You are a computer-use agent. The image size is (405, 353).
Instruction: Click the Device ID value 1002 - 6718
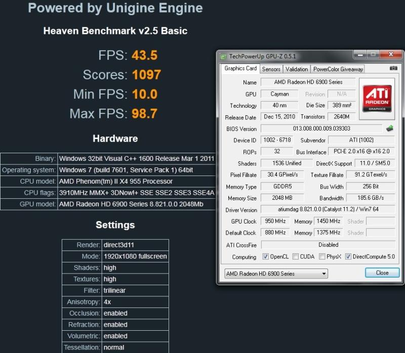point(277,140)
